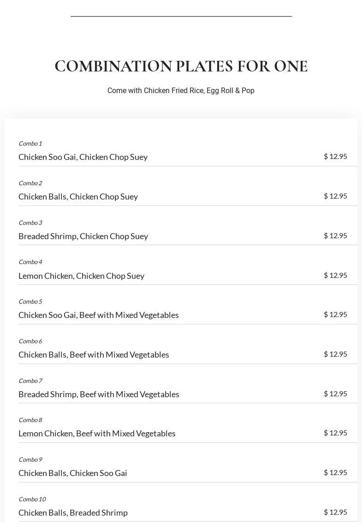Click the Combo 1 price $12.95
Image resolution: width=362 pixels, height=523 pixels.
coord(335,157)
